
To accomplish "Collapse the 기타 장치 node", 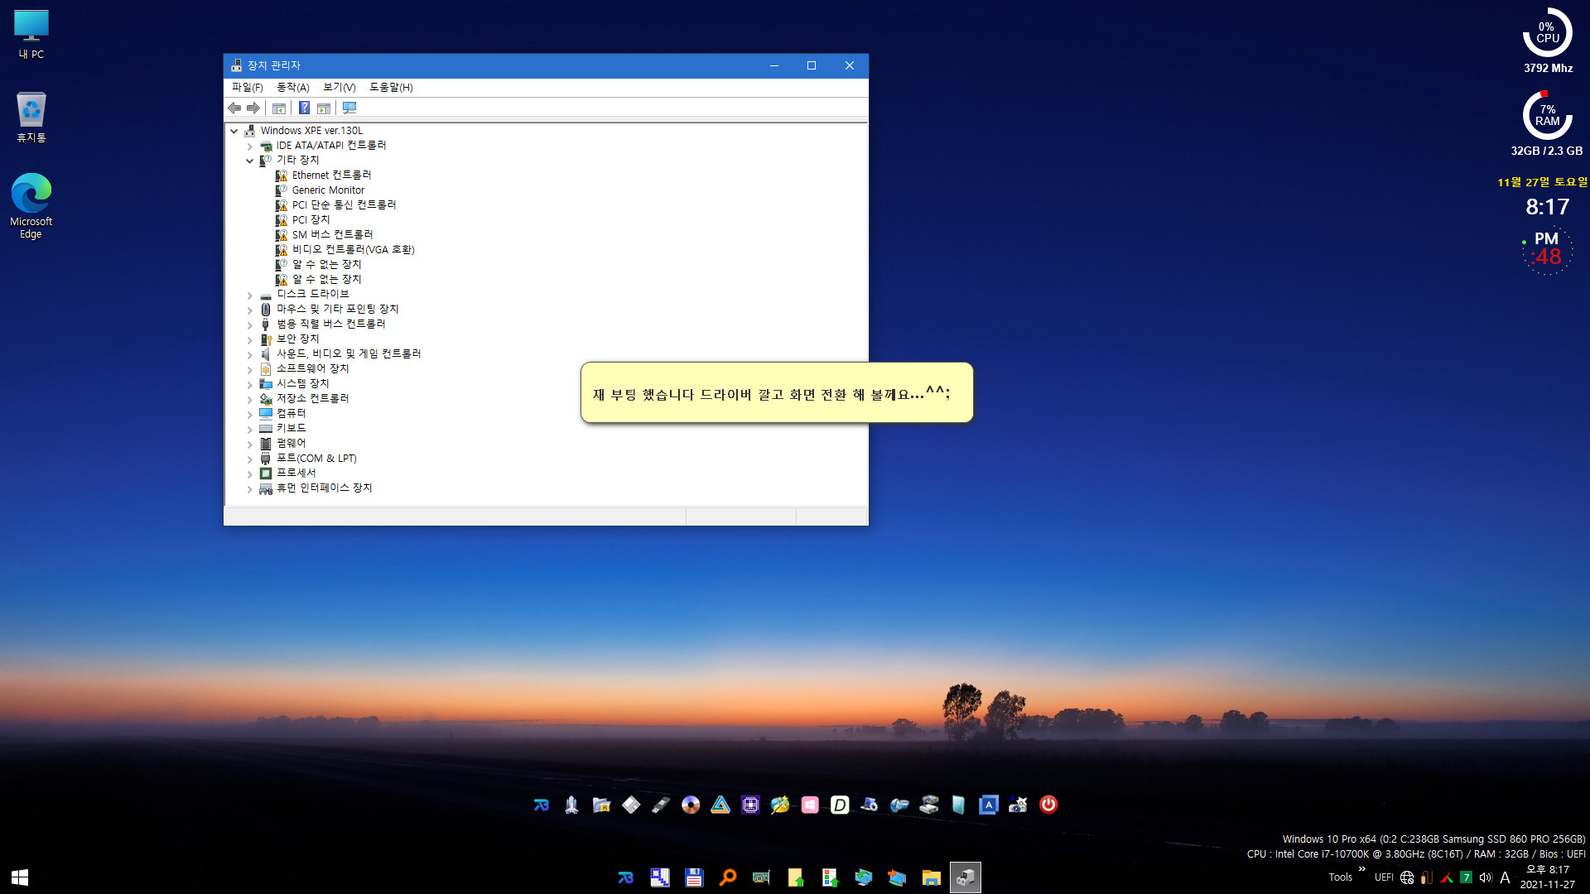I will (250, 161).
